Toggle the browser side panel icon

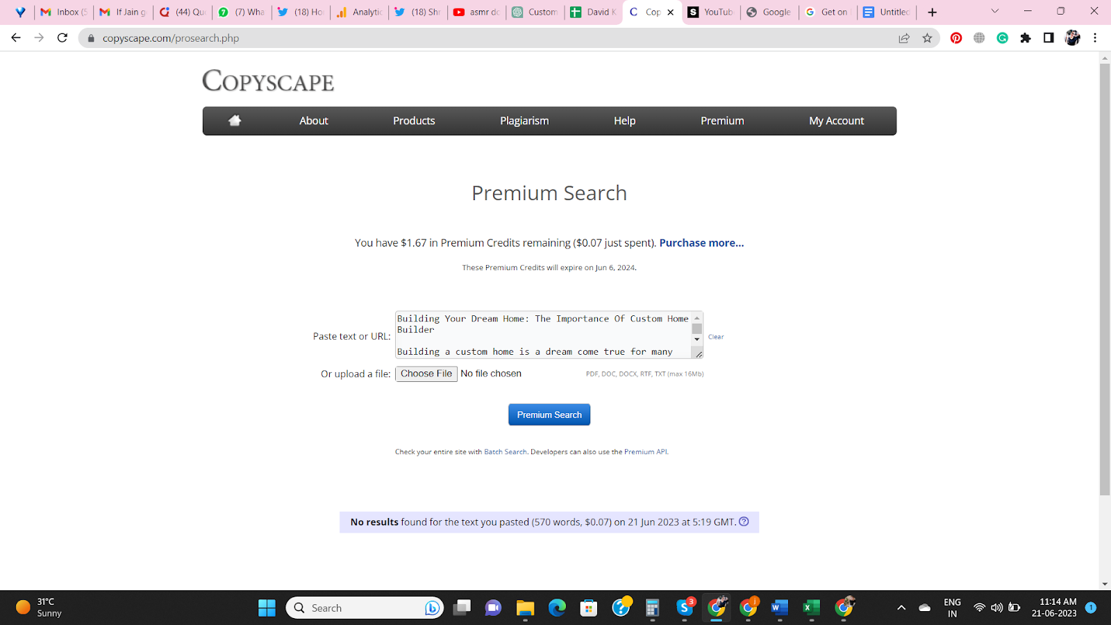pyautogui.click(x=1049, y=38)
